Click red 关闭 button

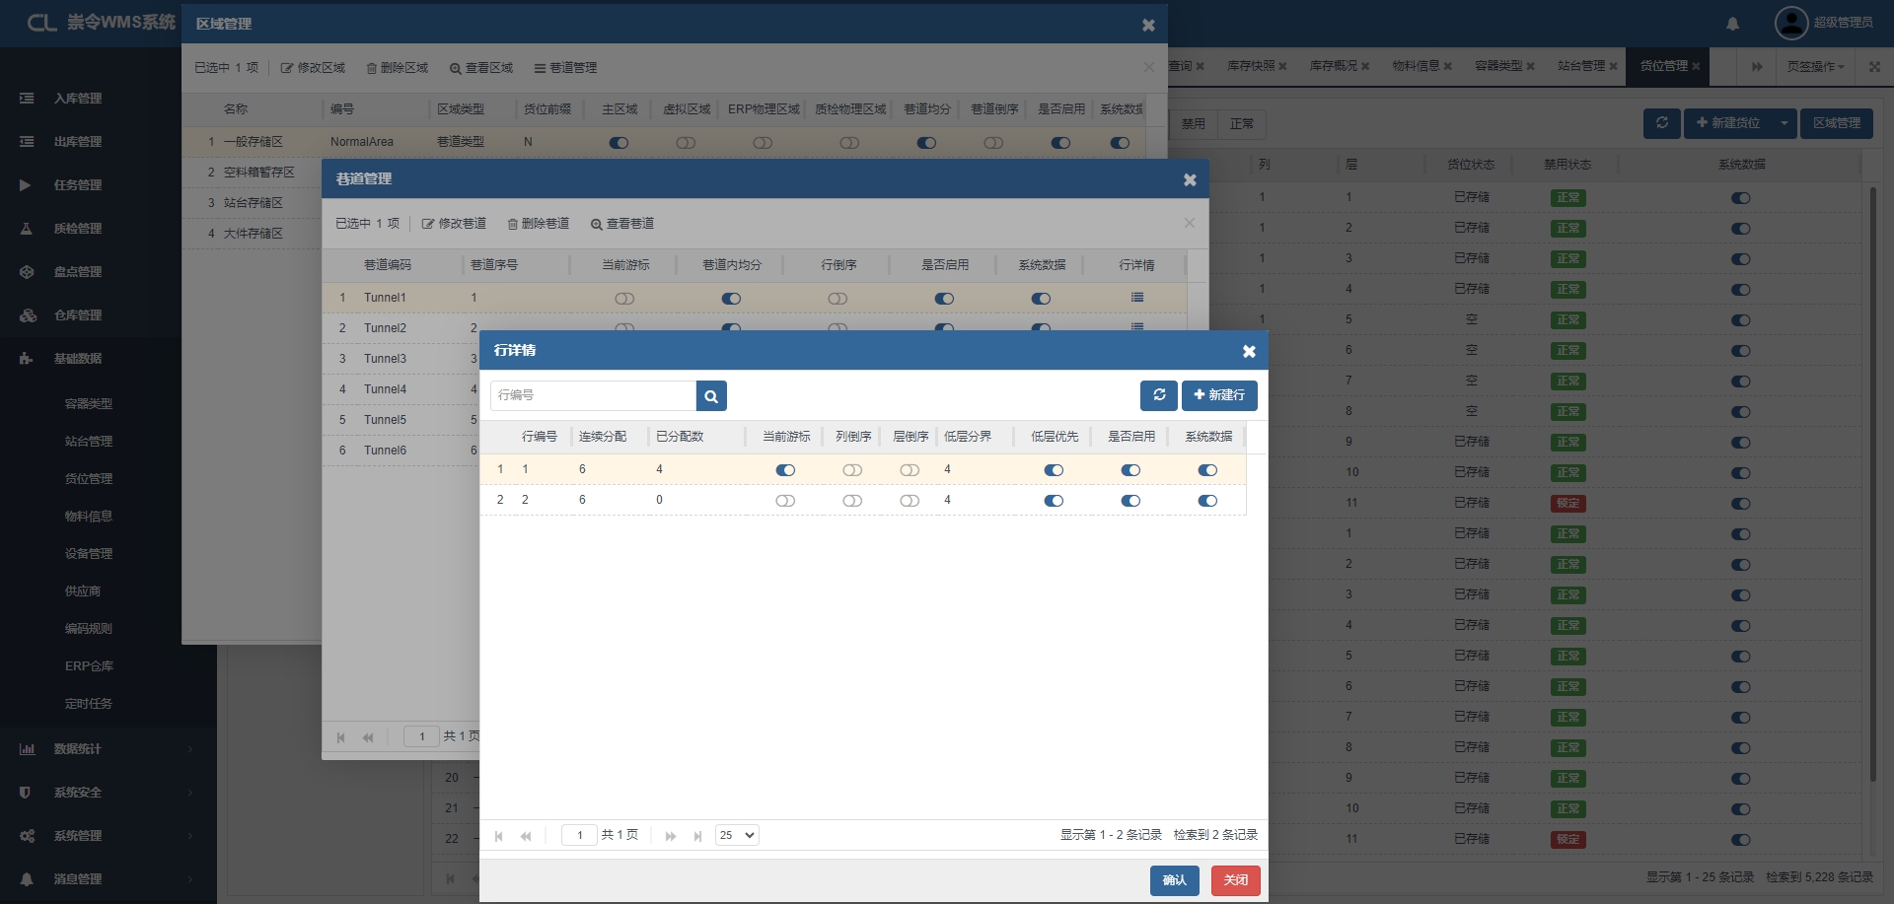point(1236,880)
